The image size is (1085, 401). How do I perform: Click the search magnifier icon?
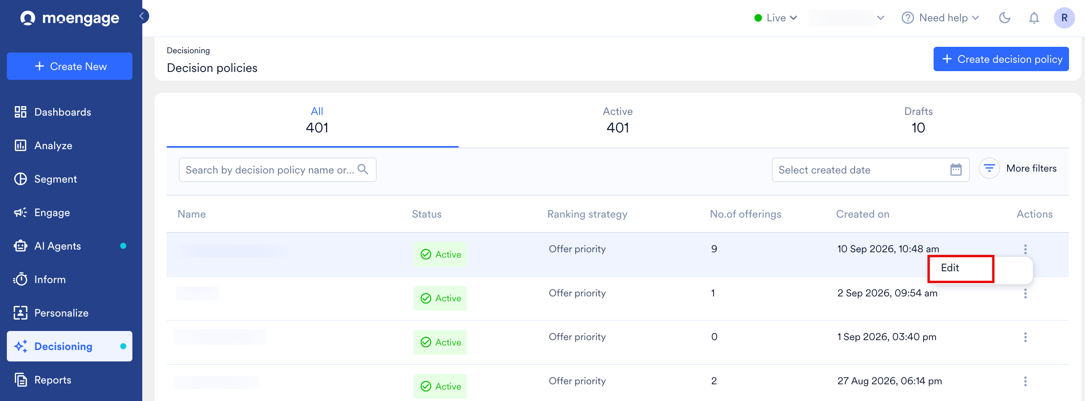(x=363, y=169)
